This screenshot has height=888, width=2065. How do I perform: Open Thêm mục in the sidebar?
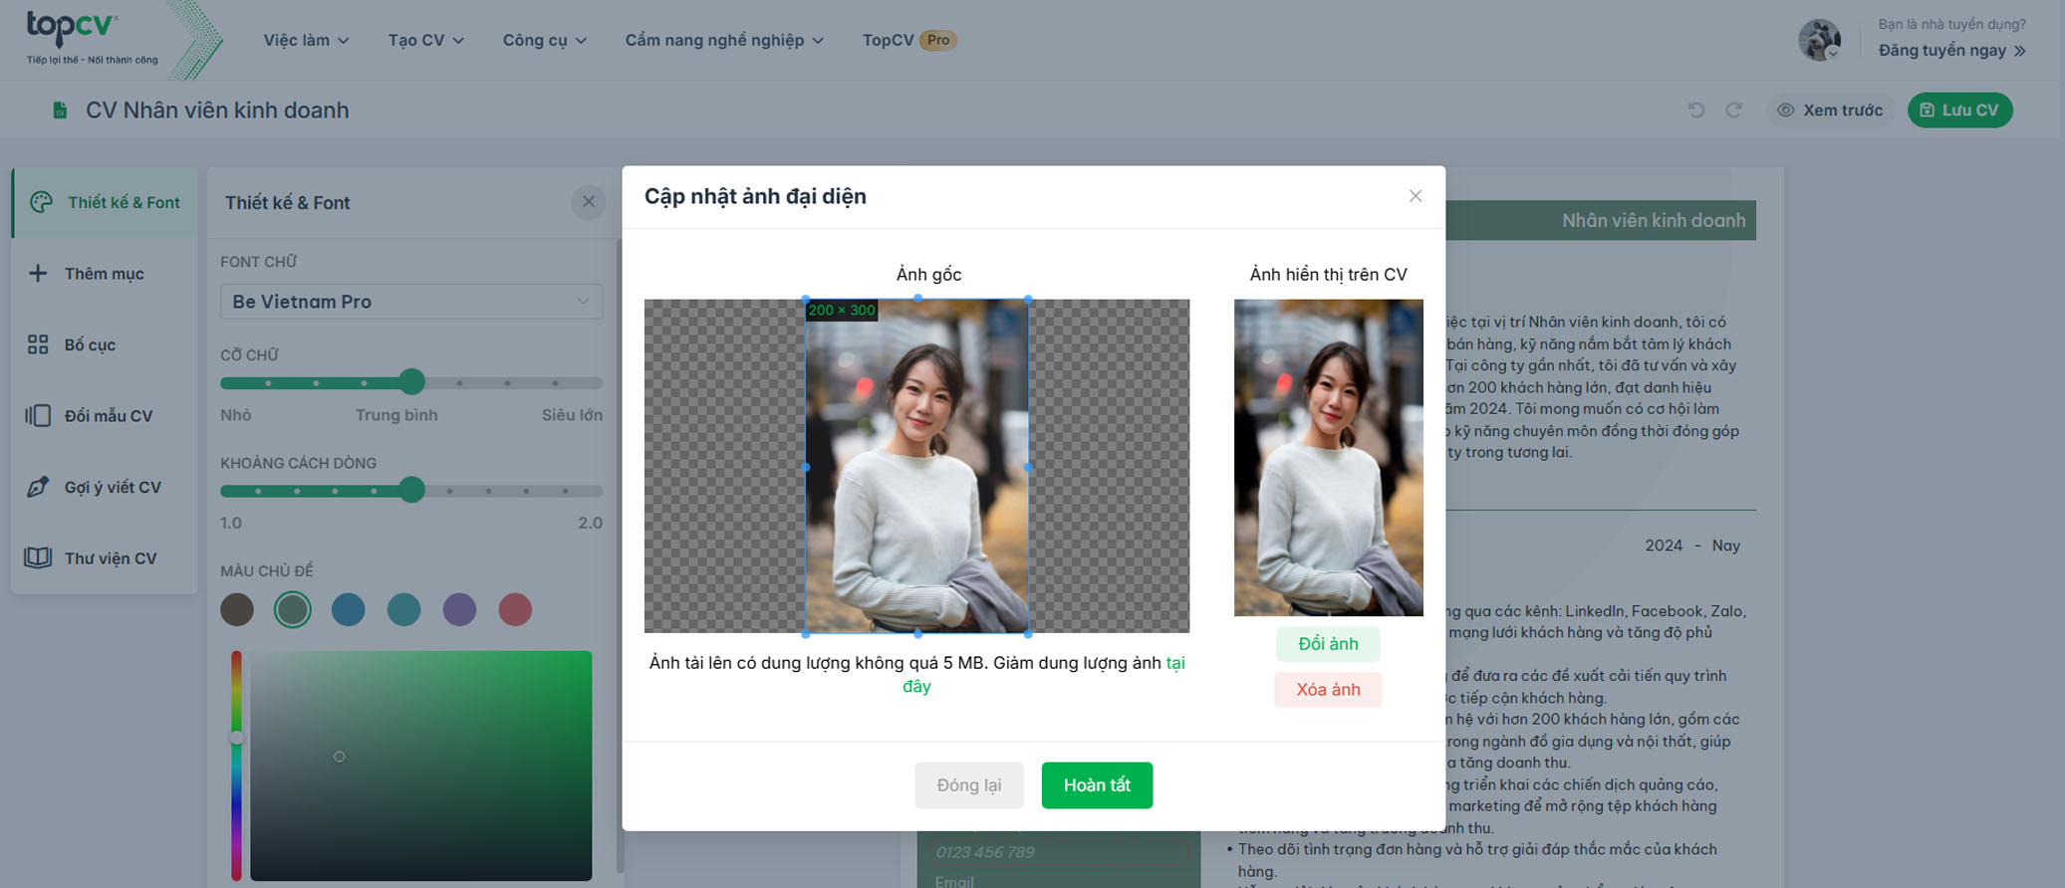[x=105, y=273]
